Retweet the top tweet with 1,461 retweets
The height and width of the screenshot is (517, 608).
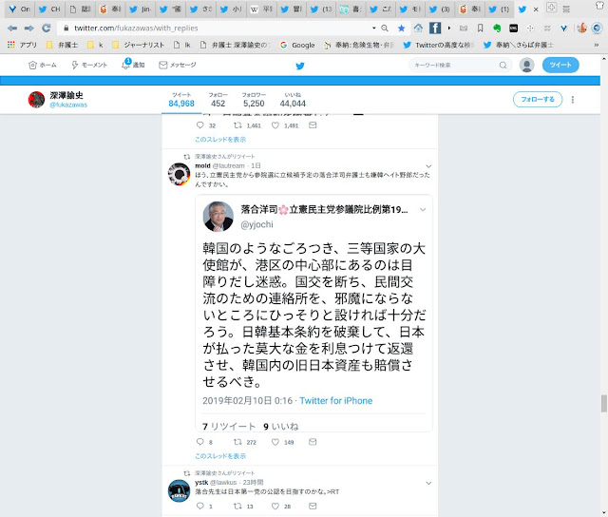pos(237,125)
